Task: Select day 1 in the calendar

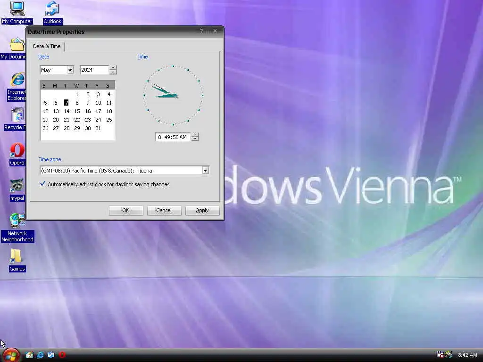Action: pyautogui.click(x=77, y=94)
